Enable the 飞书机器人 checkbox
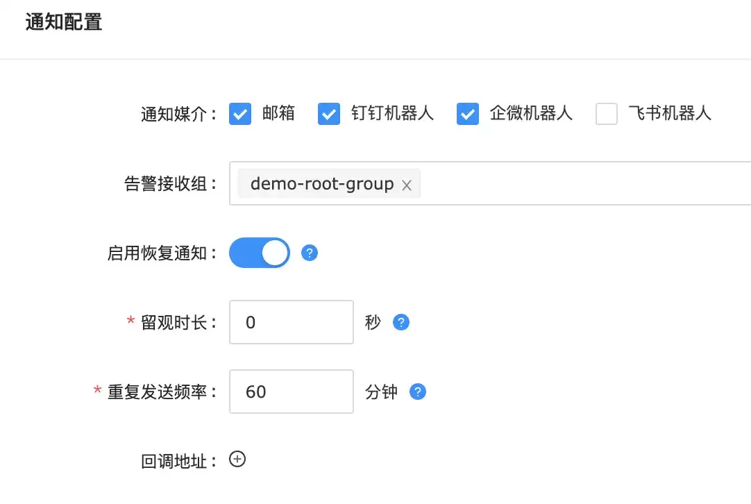751x504 pixels. [607, 114]
